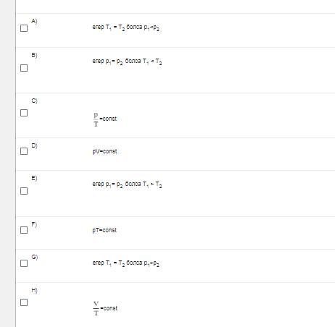
Task: Select checkbox next to option C
Action: 24,113
